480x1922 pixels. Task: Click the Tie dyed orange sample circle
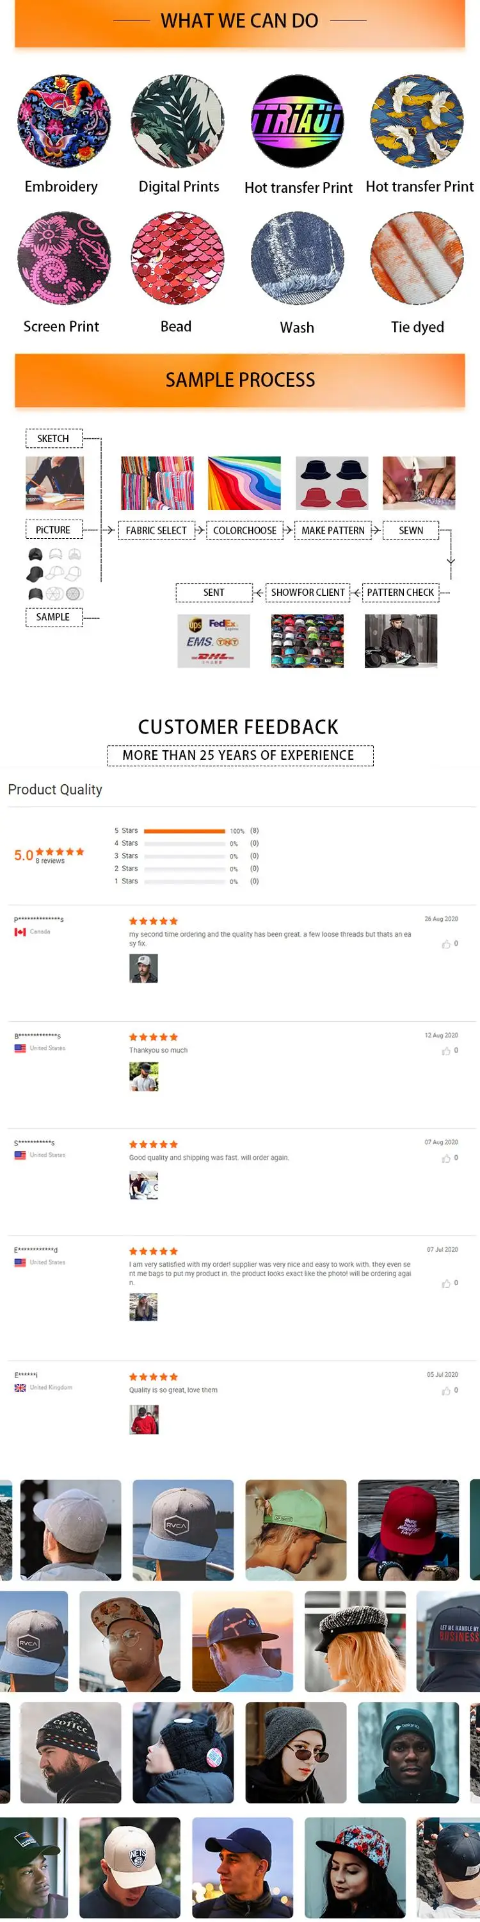[417, 258]
